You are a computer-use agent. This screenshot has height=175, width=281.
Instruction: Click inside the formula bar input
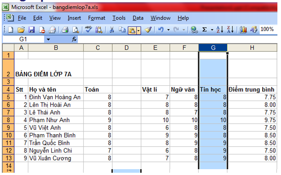178,39
